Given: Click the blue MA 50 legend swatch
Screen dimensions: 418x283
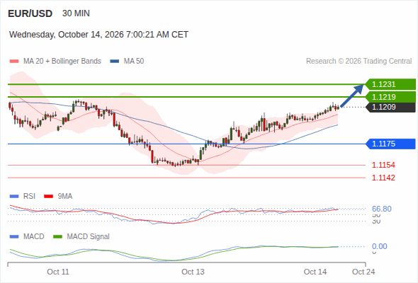Looking at the screenshot, I should click(115, 62).
